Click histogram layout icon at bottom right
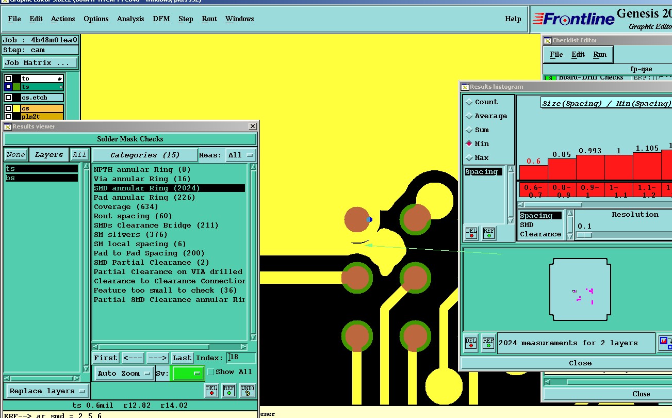The image size is (672, 418). [665, 343]
